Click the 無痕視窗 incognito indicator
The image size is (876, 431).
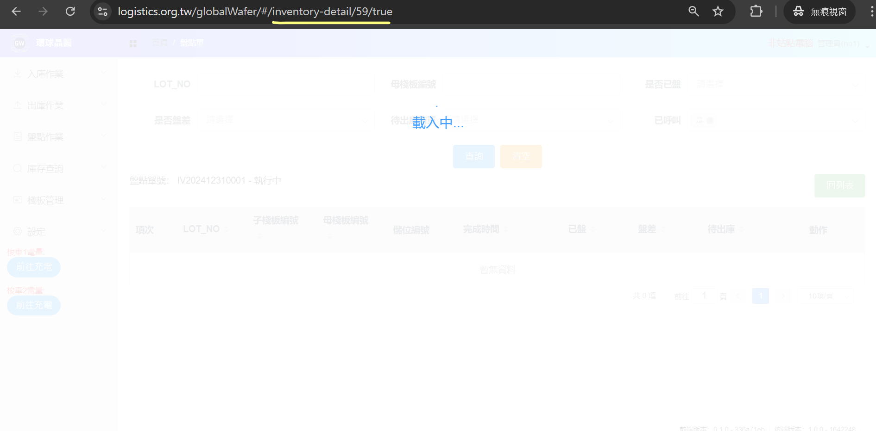pos(819,12)
